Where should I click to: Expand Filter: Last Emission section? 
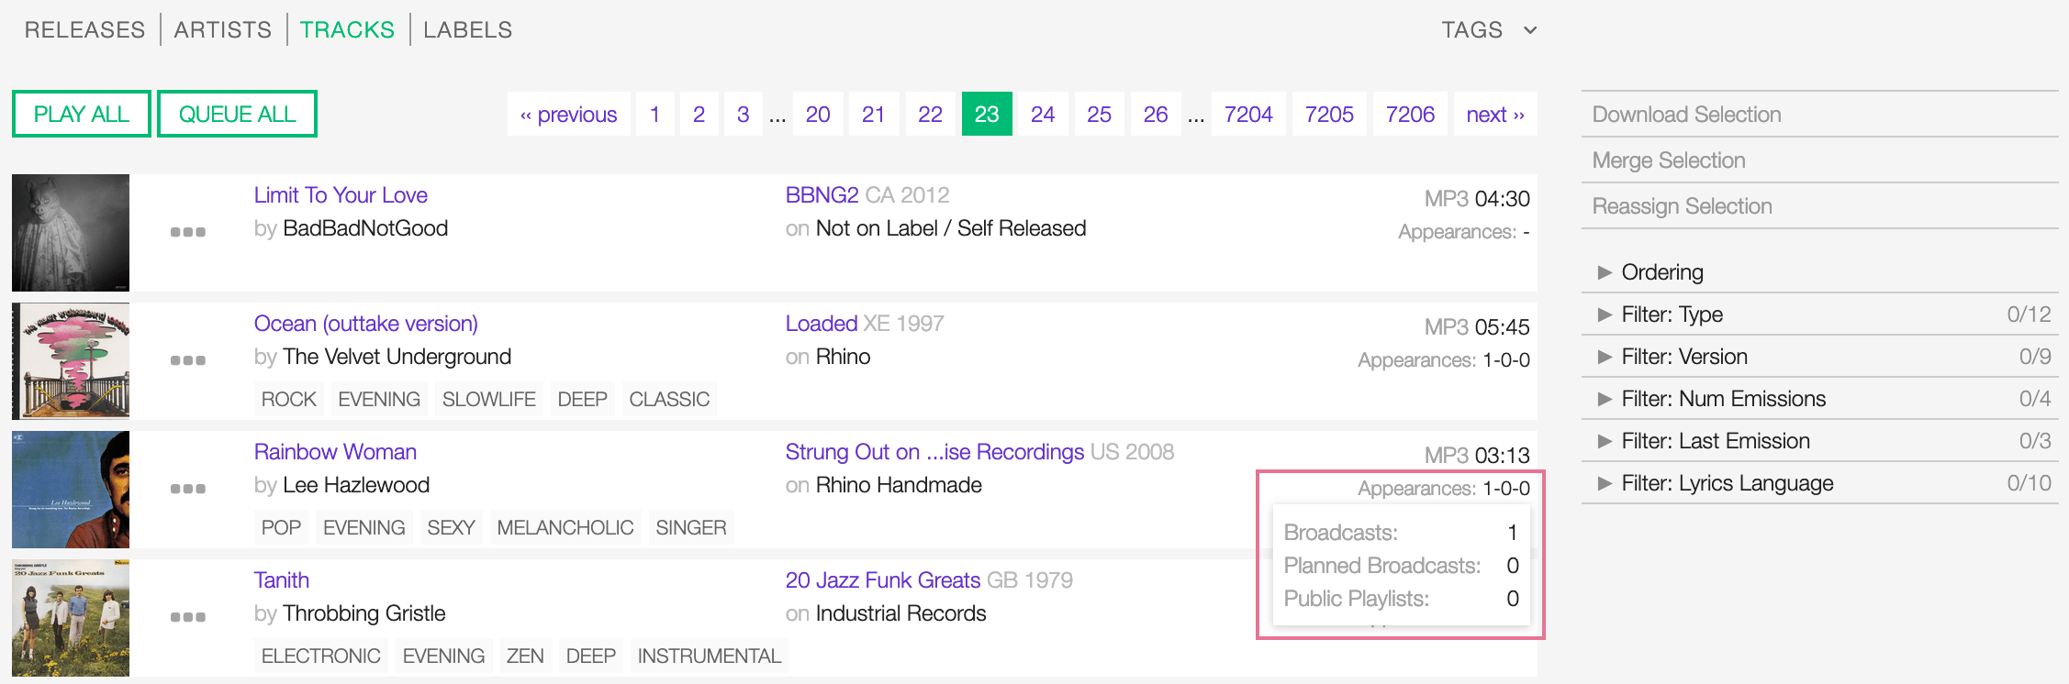[x=1819, y=441]
